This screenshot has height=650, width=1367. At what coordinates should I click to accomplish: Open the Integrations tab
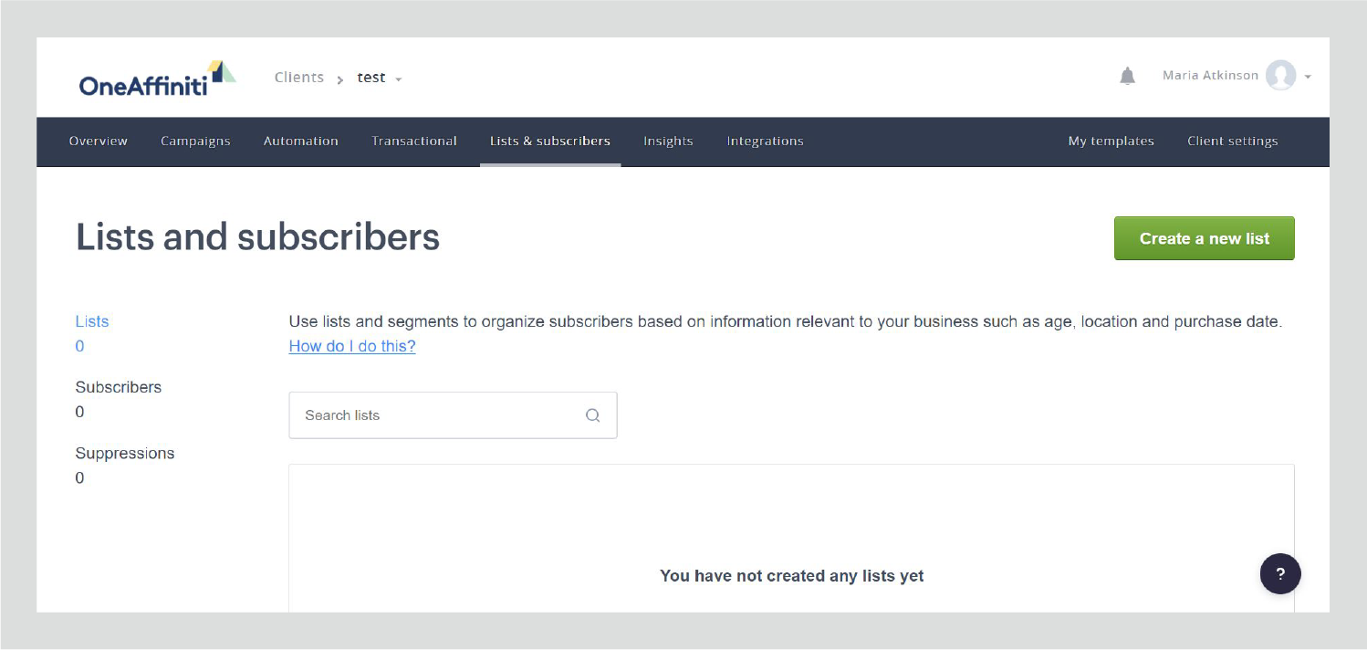point(766,142)
